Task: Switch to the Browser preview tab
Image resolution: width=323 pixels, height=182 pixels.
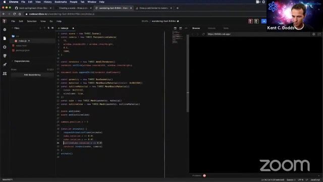Action: (196, 28)
